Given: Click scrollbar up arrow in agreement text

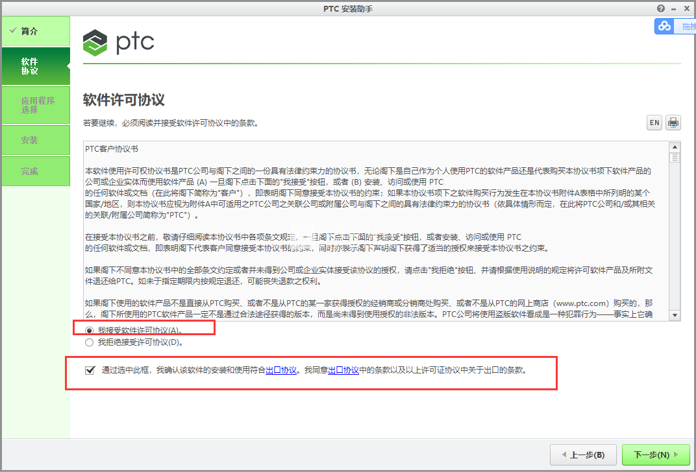Looking at the screenshot, I should [675, 147].
